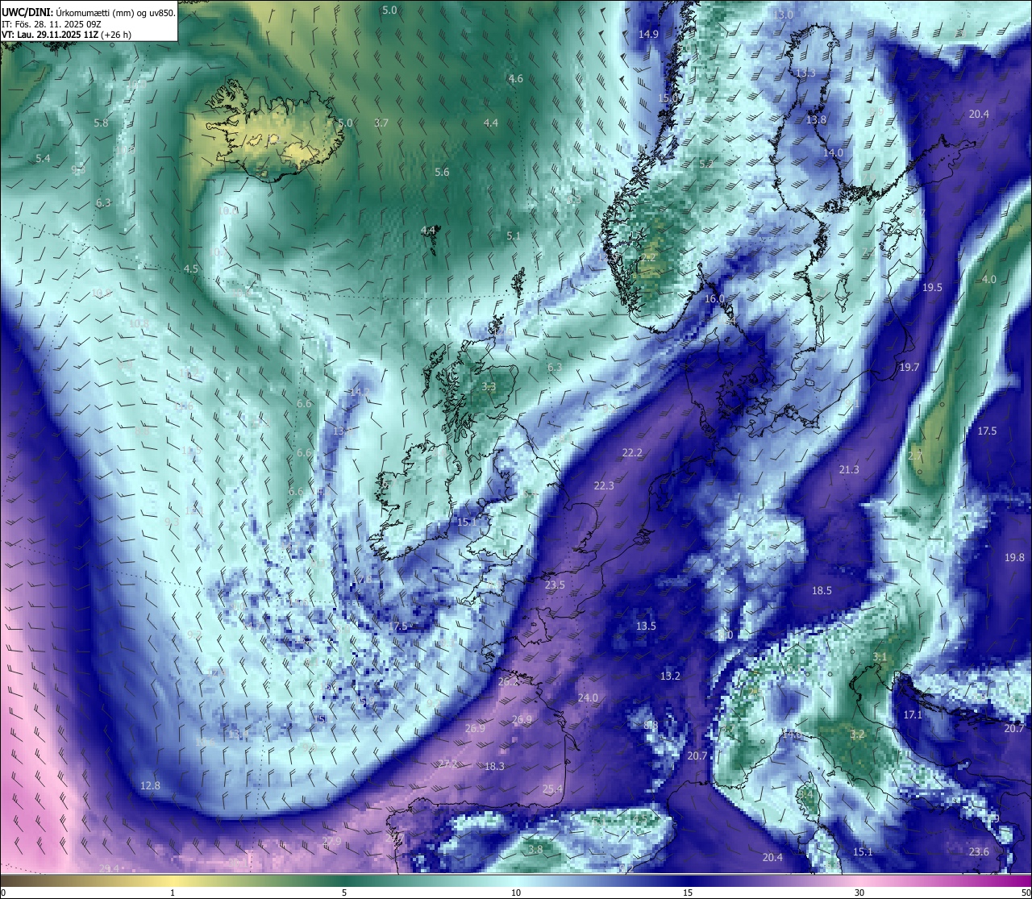Click the 14.0 value on the map
This screenshot has height=899, width=1032.
coord(833,153)
